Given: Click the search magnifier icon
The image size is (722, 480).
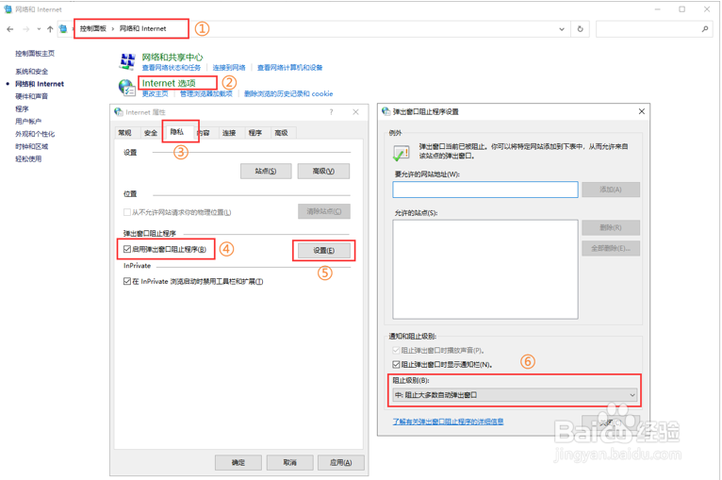Looking at the screenshot, I should pos(705,29).
